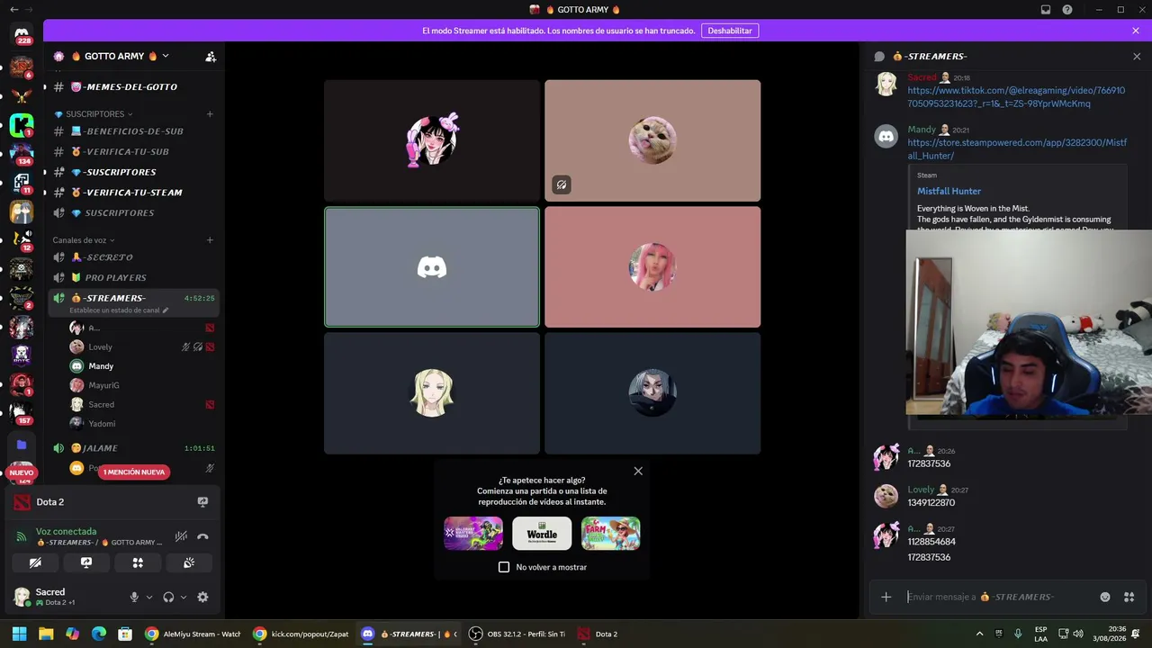The image size is (1152, 648).
Task: Attach a file with the plus button
Action: 886,597
